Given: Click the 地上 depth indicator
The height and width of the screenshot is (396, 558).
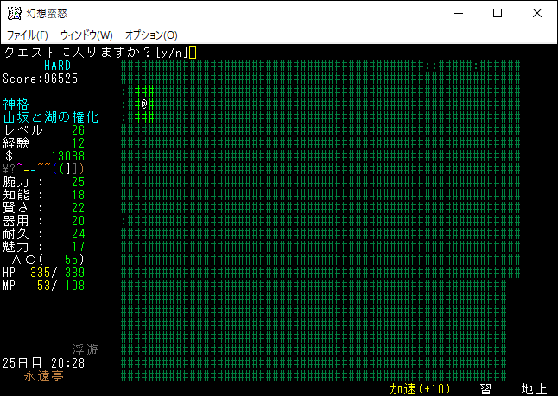Looking at the screenshot, I should [534, 389].
